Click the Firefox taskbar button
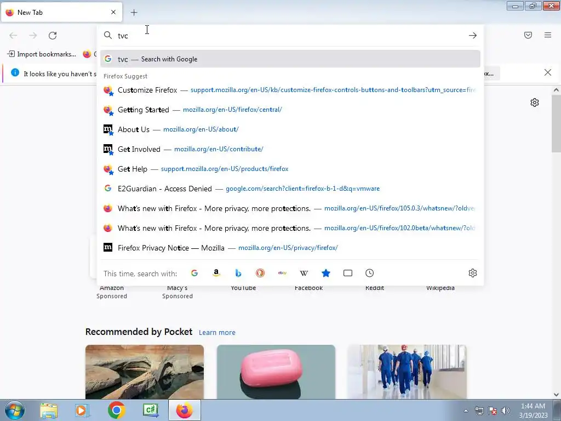 click(x=184, y=410)
